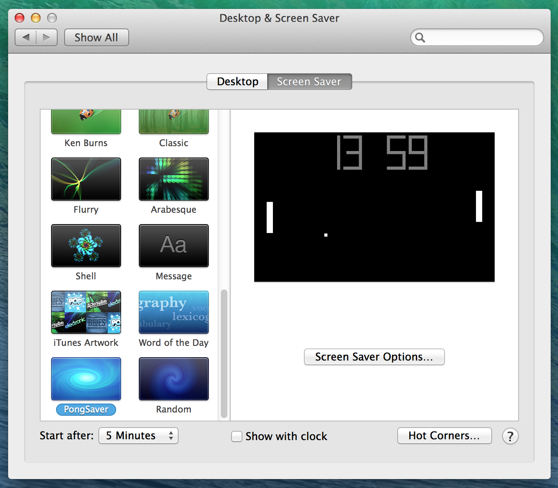558x488 pixels.
Task: Open the Start after 5 Minutes dropdown
Action: pyautogui.click(x=138, y=436)
